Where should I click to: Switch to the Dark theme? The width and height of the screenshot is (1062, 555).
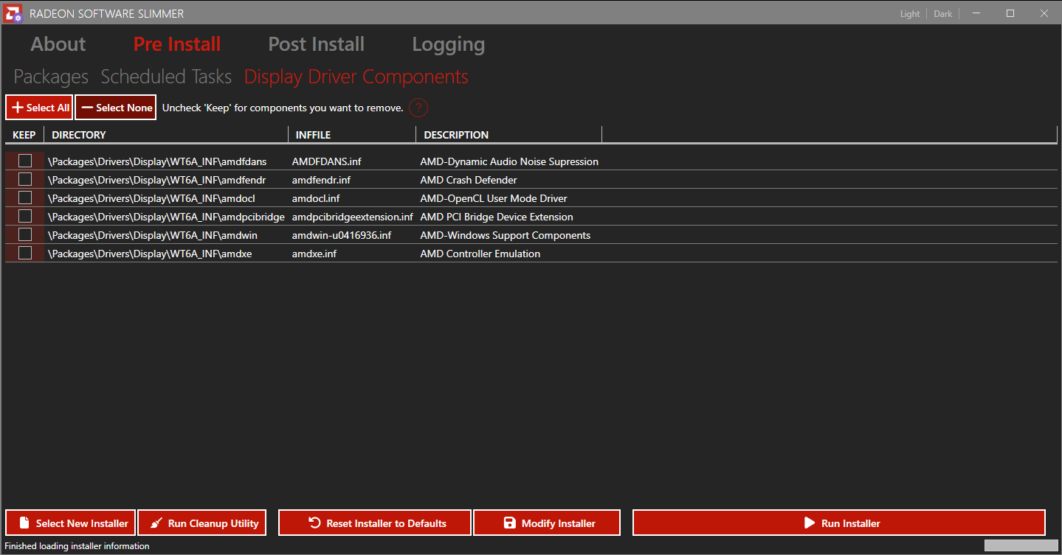(943, 14)
